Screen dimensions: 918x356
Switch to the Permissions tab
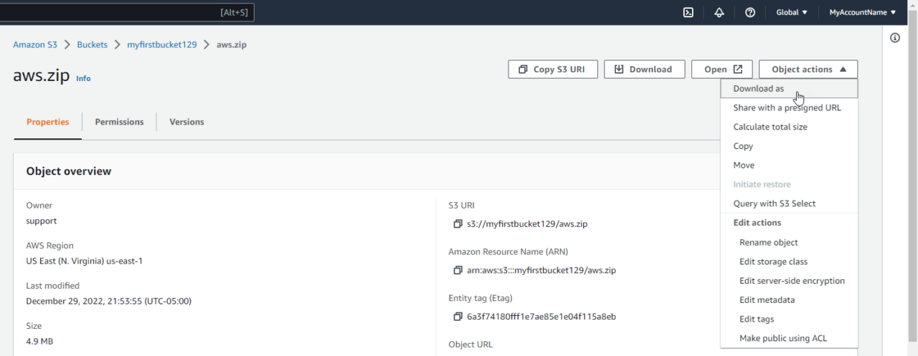(119, 122)
